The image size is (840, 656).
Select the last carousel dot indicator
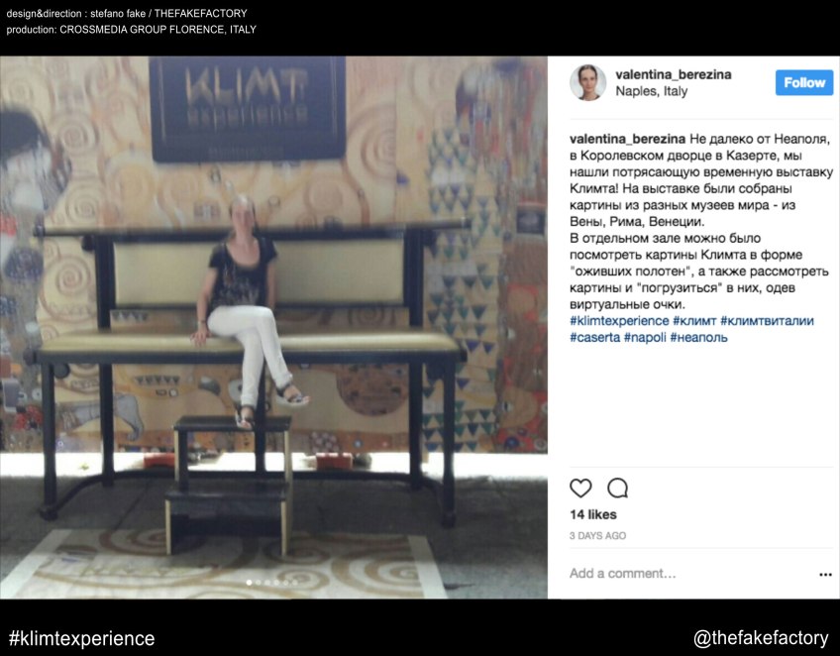tap(294, 583)
